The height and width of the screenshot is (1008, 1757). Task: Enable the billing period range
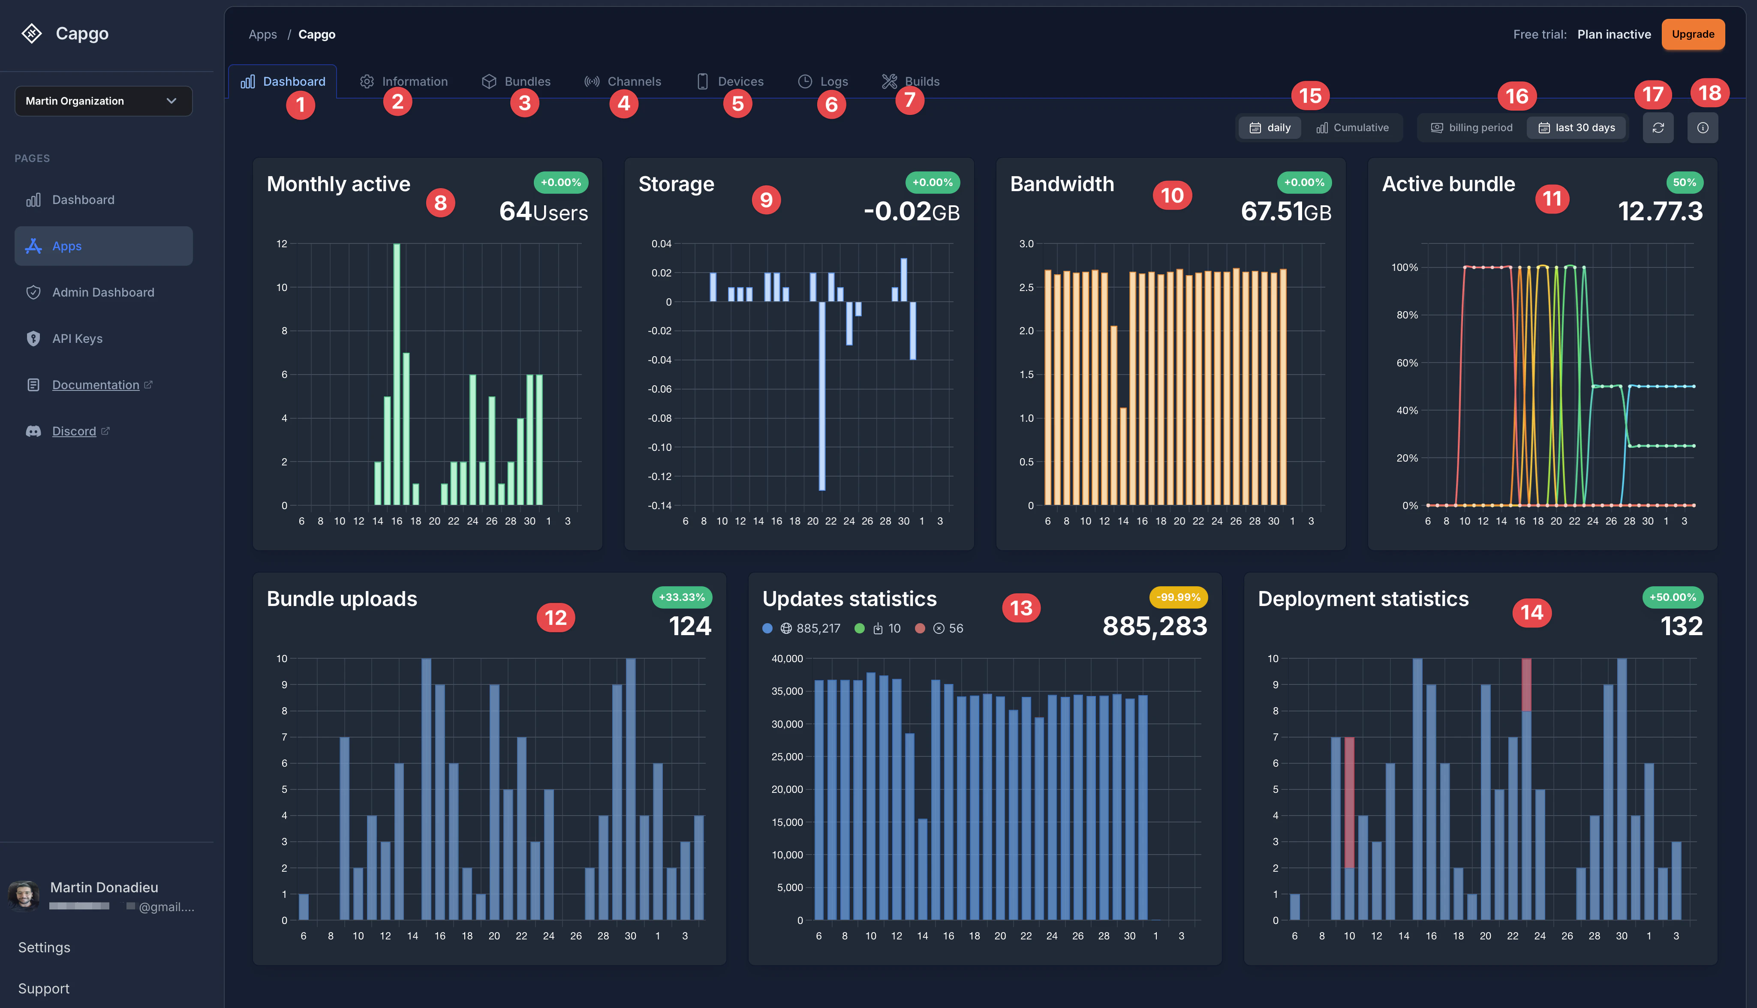(x=1471, y=127)
